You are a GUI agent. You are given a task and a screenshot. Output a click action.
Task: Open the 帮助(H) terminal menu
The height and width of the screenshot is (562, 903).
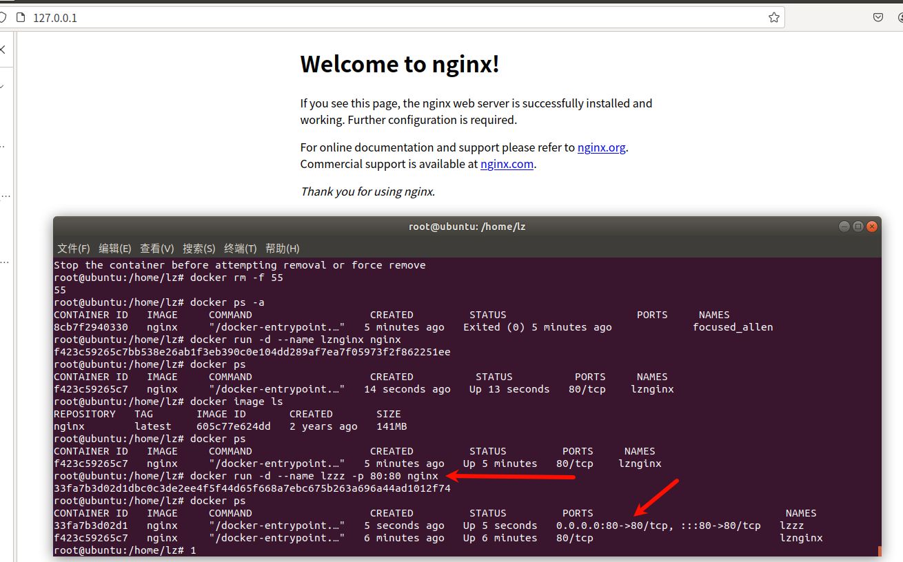click(x=282, y=248)
